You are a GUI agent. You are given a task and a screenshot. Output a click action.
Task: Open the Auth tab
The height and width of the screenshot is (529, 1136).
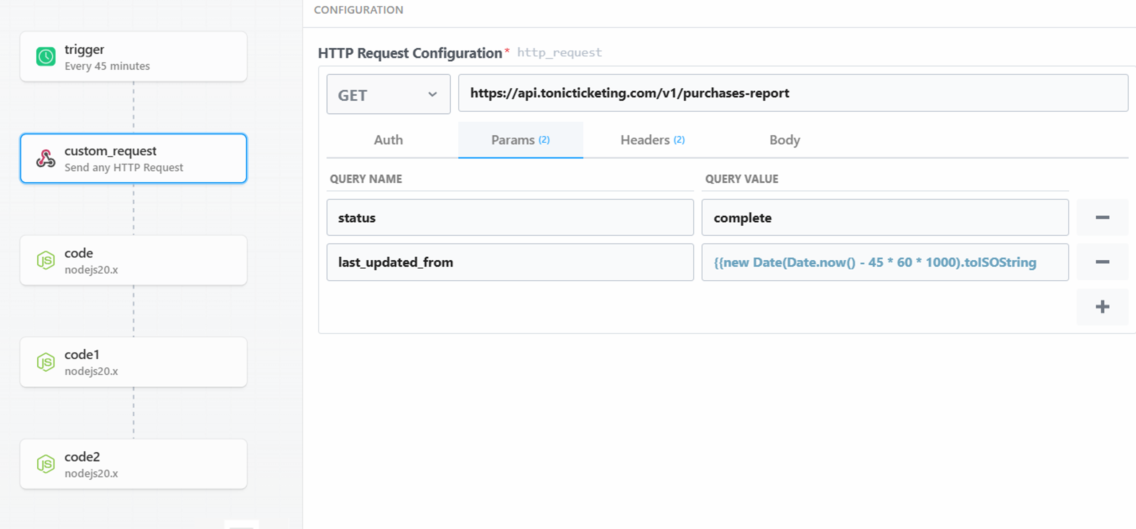(388, 140)
